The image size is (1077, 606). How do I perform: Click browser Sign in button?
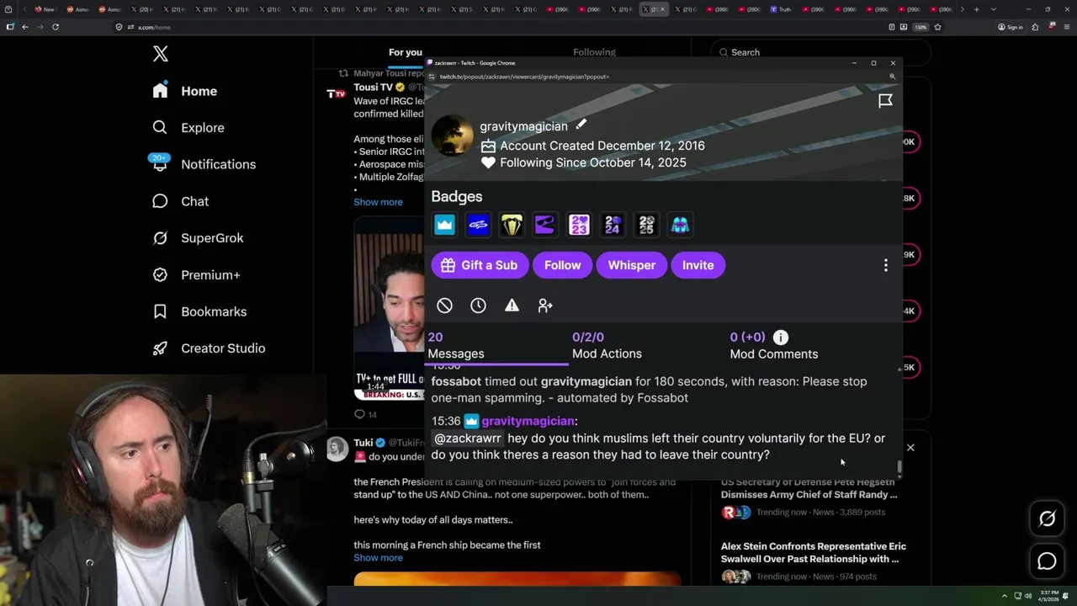point(1011,27)
